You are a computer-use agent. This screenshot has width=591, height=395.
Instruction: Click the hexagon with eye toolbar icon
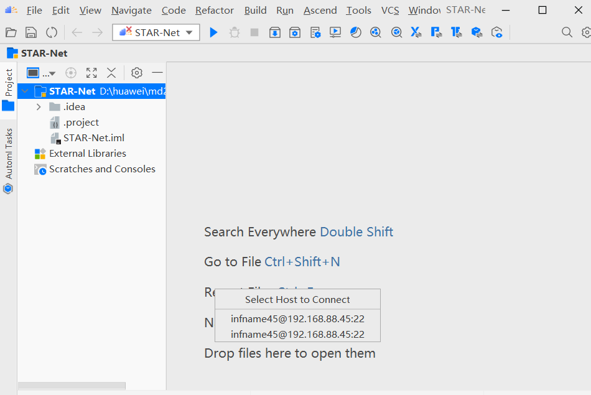(x=497, y=32)
